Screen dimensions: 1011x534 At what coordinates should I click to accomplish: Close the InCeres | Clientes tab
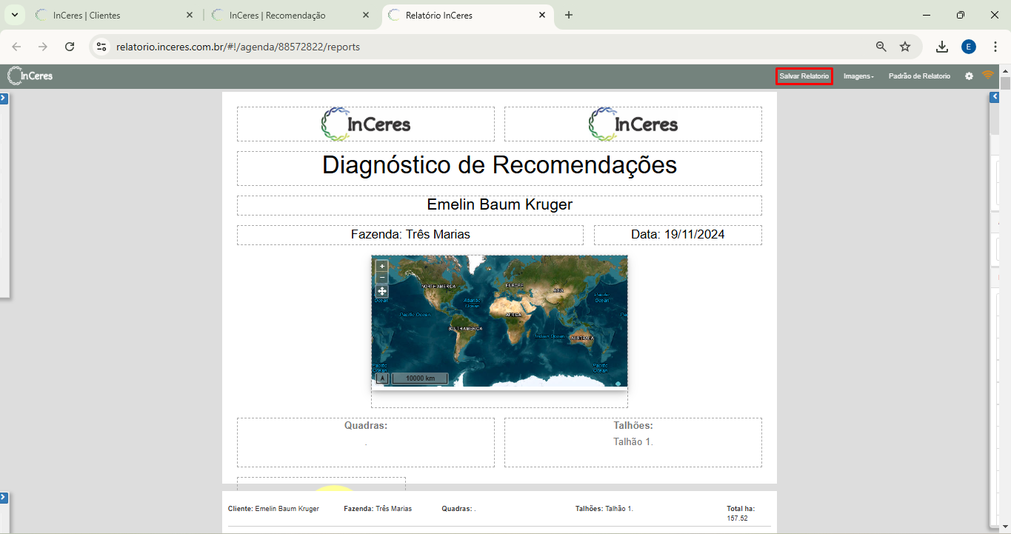click(x=190, y=15)
